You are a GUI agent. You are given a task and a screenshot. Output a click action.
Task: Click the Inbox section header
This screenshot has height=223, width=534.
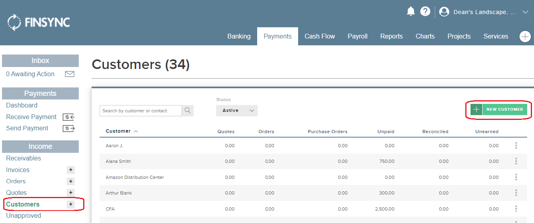(x=40, y=61)
